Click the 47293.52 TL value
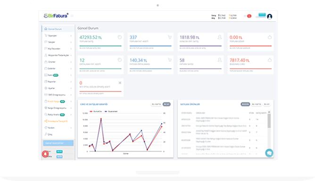 pyautogui.click(x=91, y=37)
